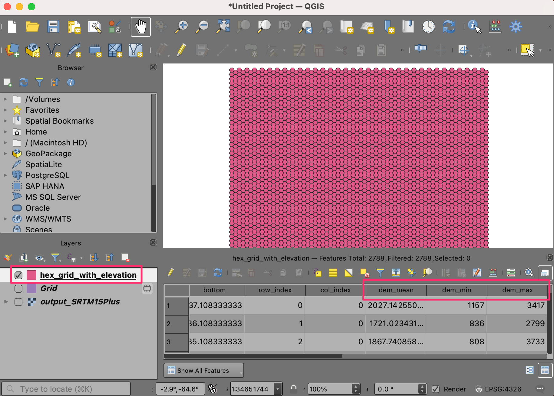Click the Save Project floppy icon
The height and width of the screenshot is (396, 554).
tap(53, 27)
